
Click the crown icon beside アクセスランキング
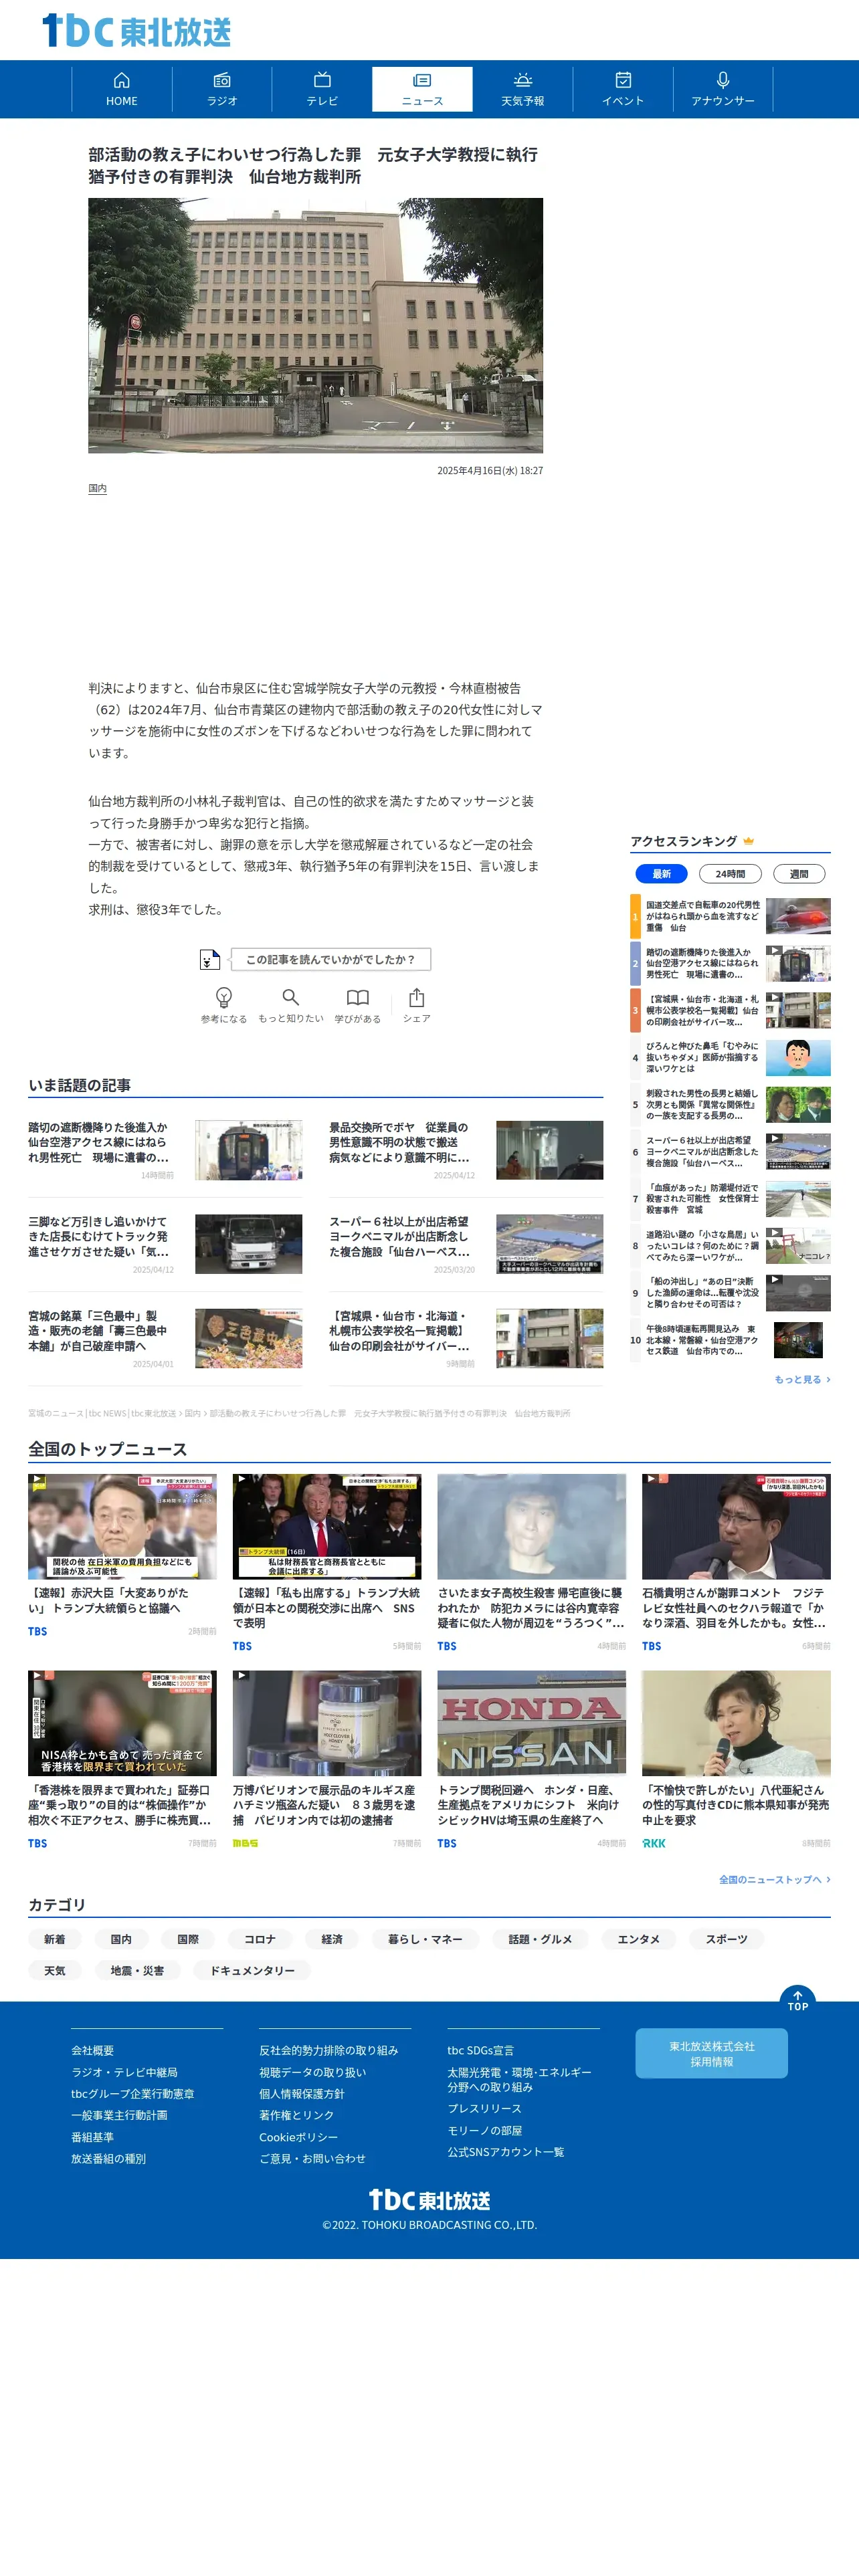[748, 841]
